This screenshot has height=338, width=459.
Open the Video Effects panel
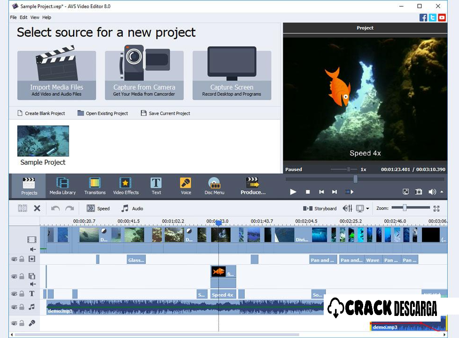pos(125,186)
